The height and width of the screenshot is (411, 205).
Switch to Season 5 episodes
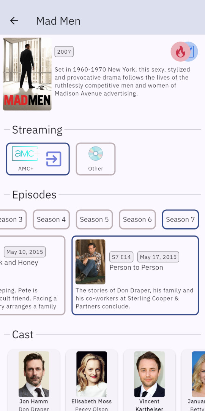95,220
